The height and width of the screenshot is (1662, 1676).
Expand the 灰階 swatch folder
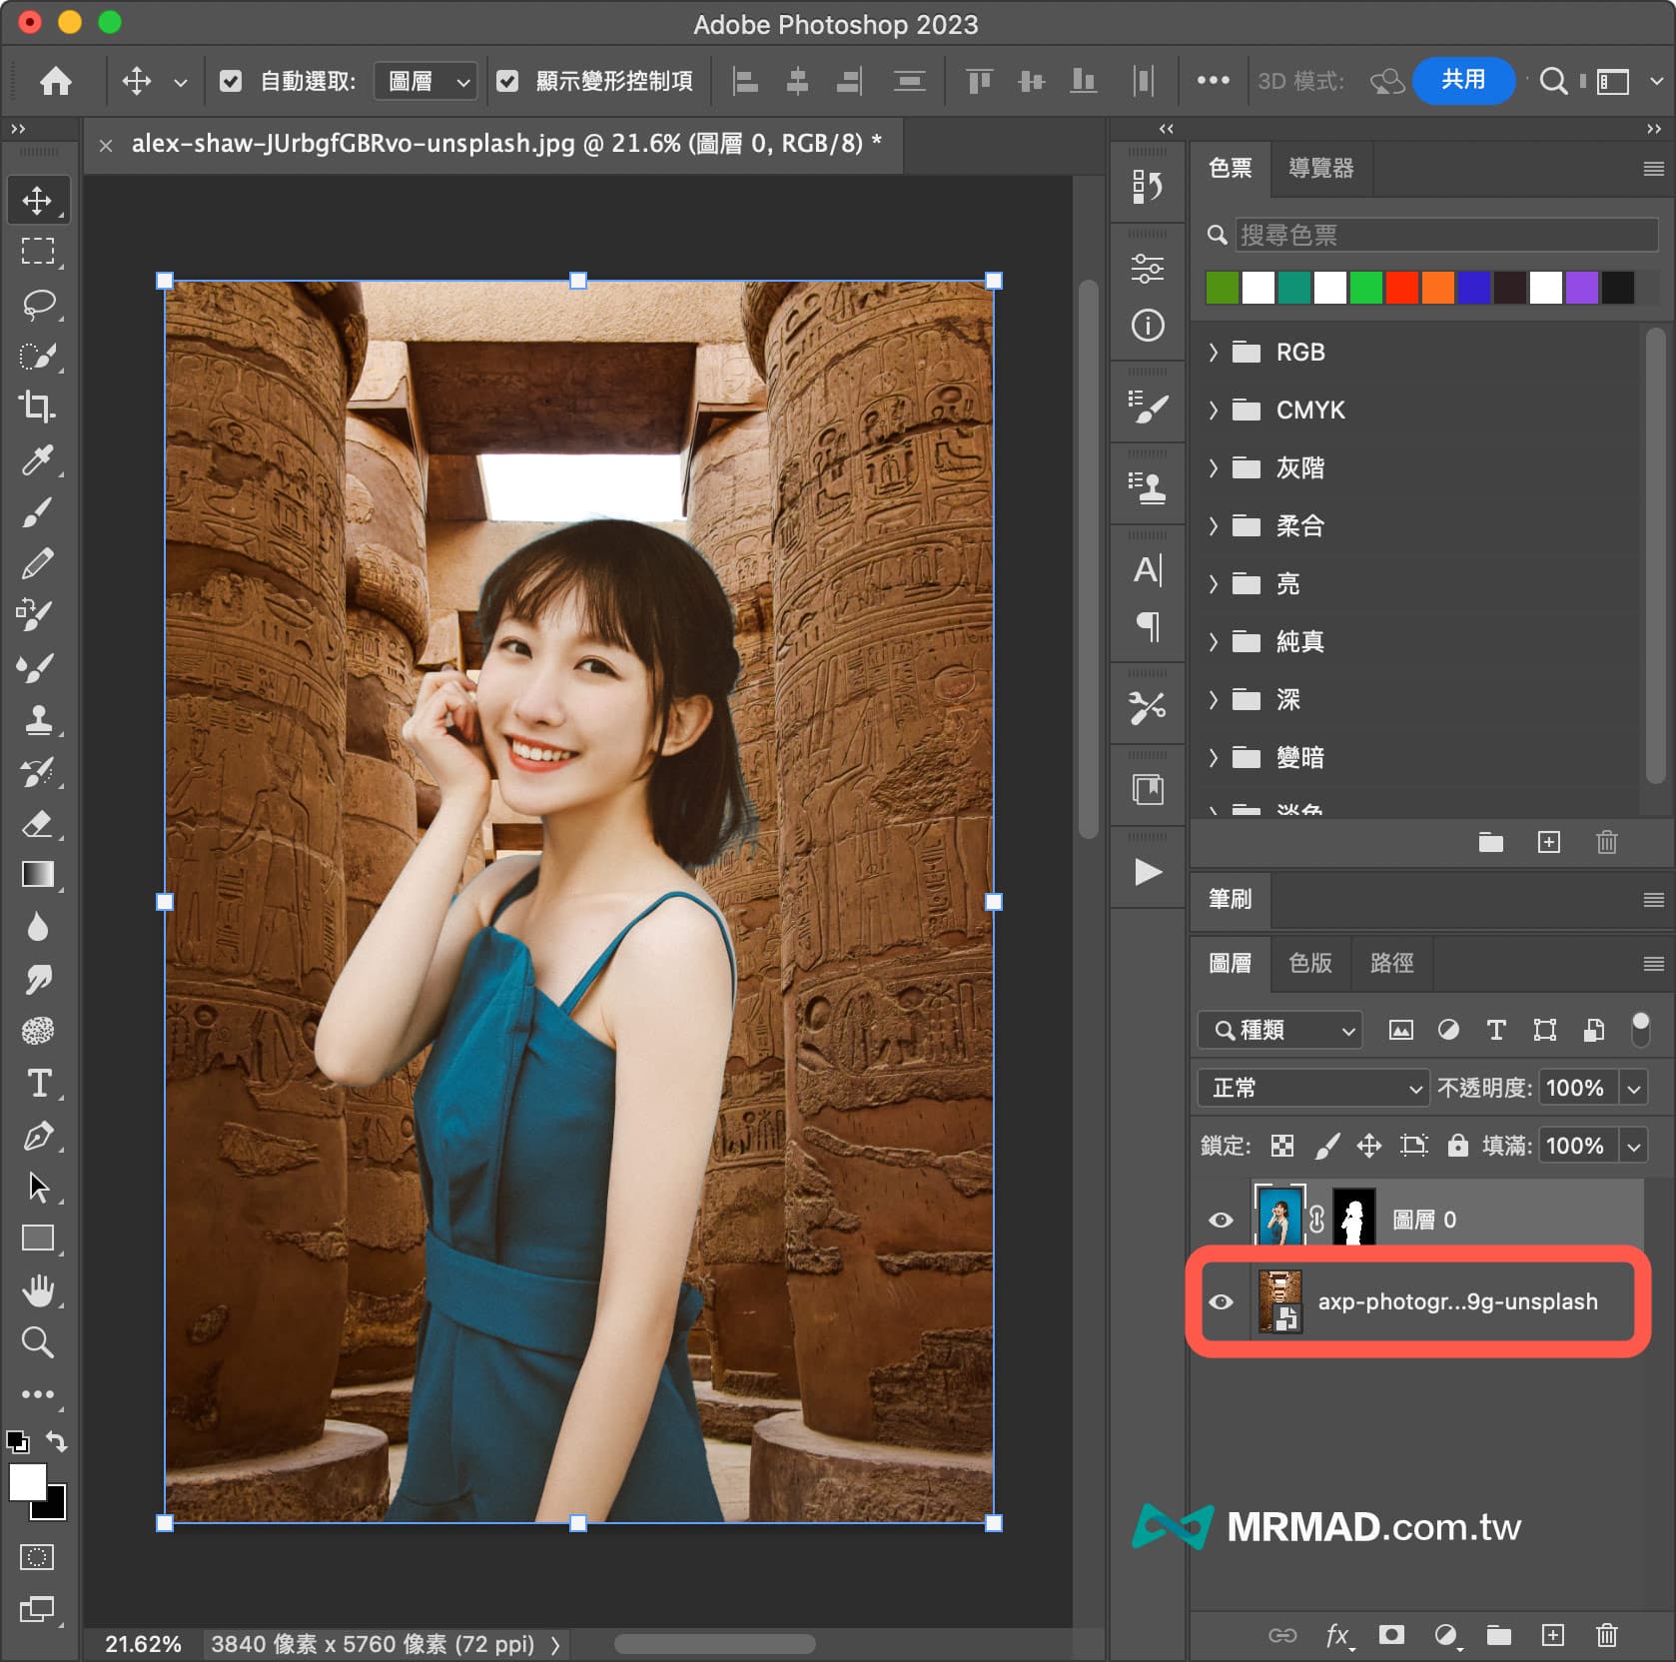pyautogui.click(x=1213, y=467)
